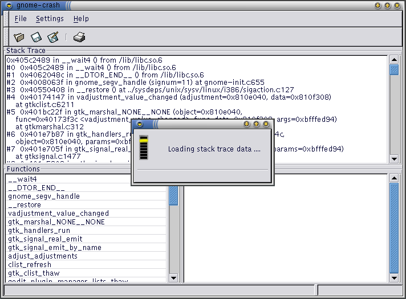Click the functions list scrollbar thumb
The height and width of the screenshot is (299, 406).
173,195
